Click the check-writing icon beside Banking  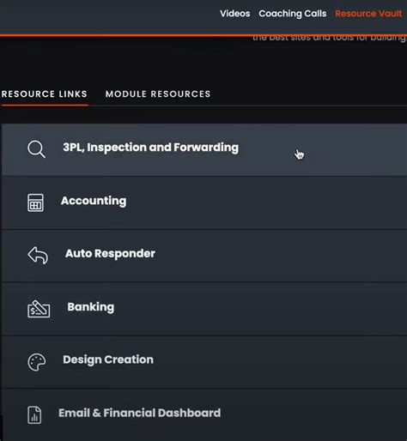coord(39,309)
